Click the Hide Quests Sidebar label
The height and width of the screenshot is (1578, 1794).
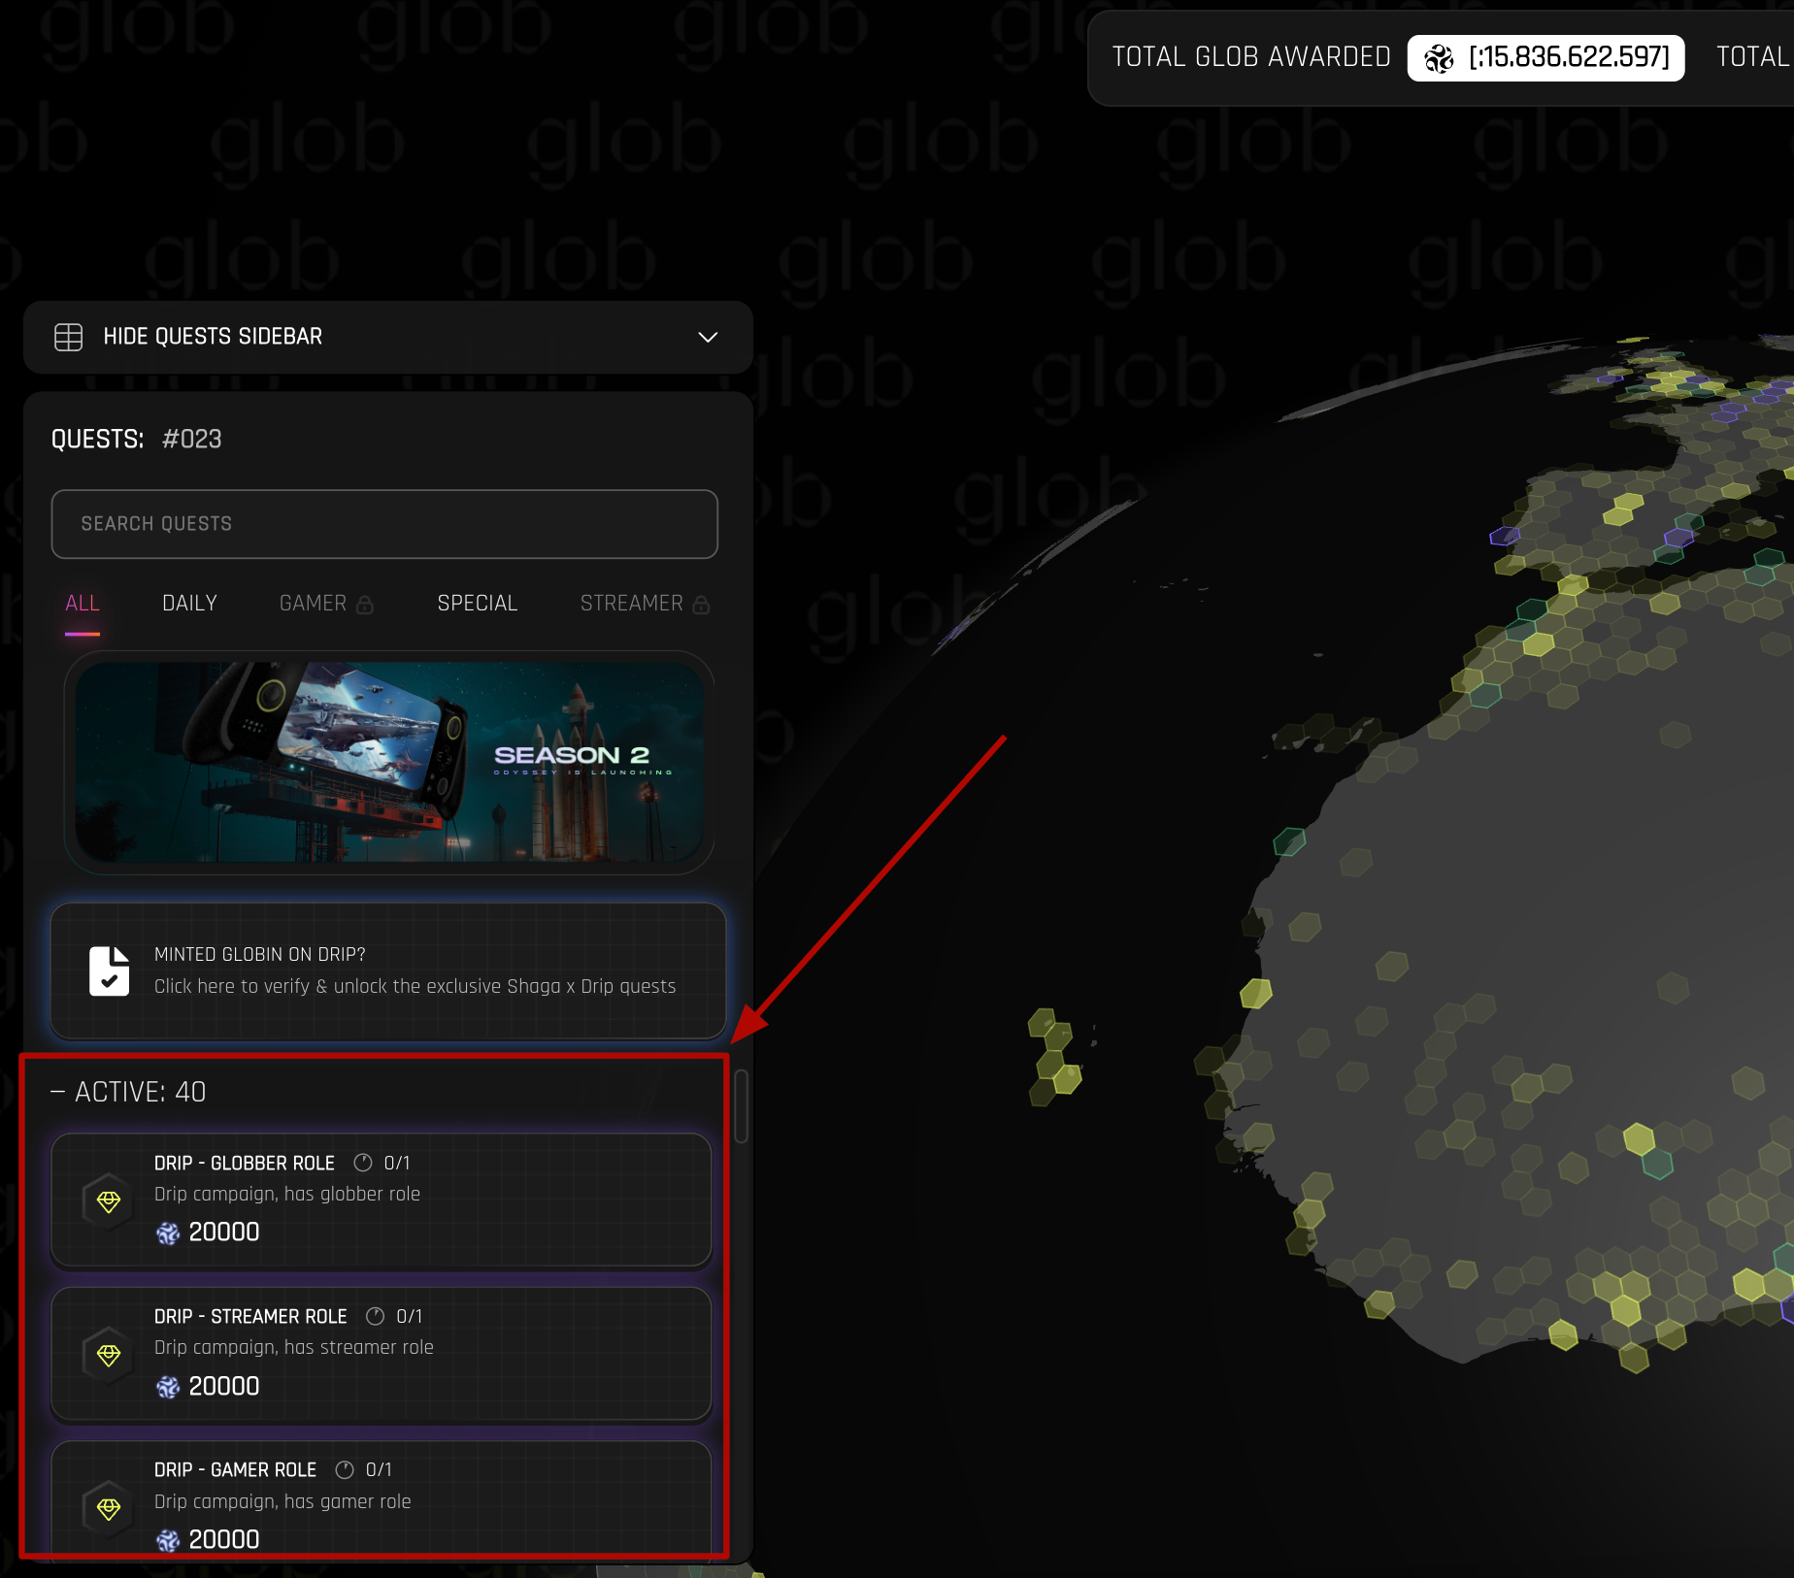(x=213, y=337)
